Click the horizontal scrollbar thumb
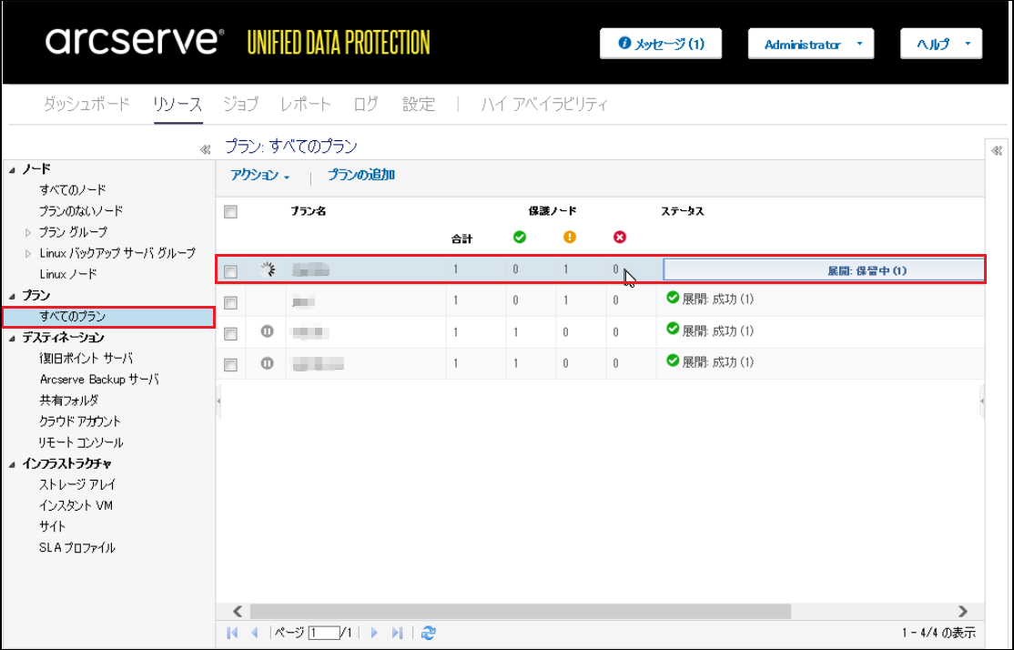The image size is (1014, 650). (521, 611)
